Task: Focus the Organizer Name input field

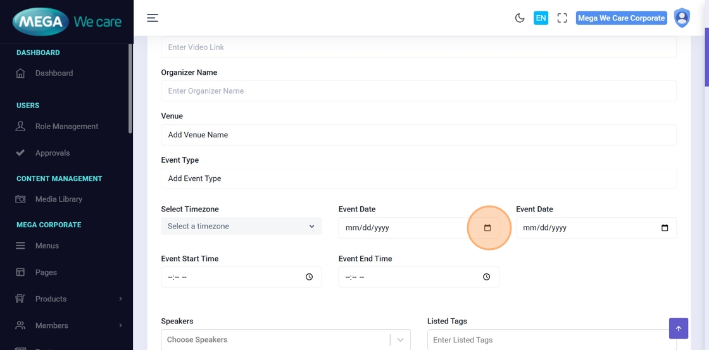Action: [418, 91]
